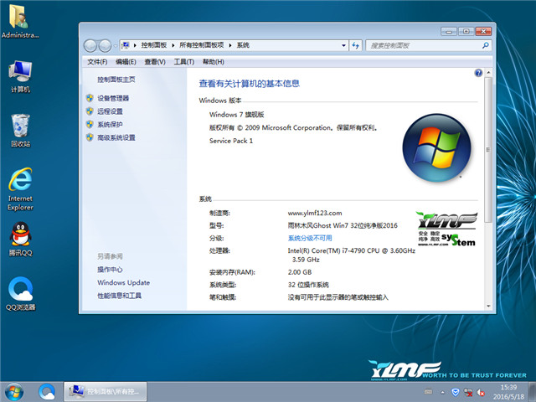Viewport: 536px width, 402px height.
Task: Click the Intel Core i7-4790 processor text
Action: [352, 255]
